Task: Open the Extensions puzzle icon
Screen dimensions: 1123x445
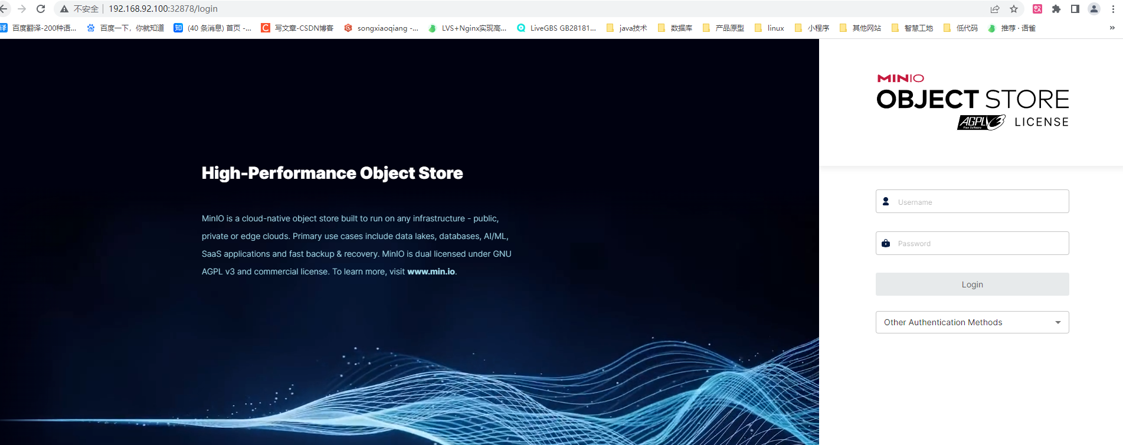Action: pyautogui.click(x=1056, y=9)
